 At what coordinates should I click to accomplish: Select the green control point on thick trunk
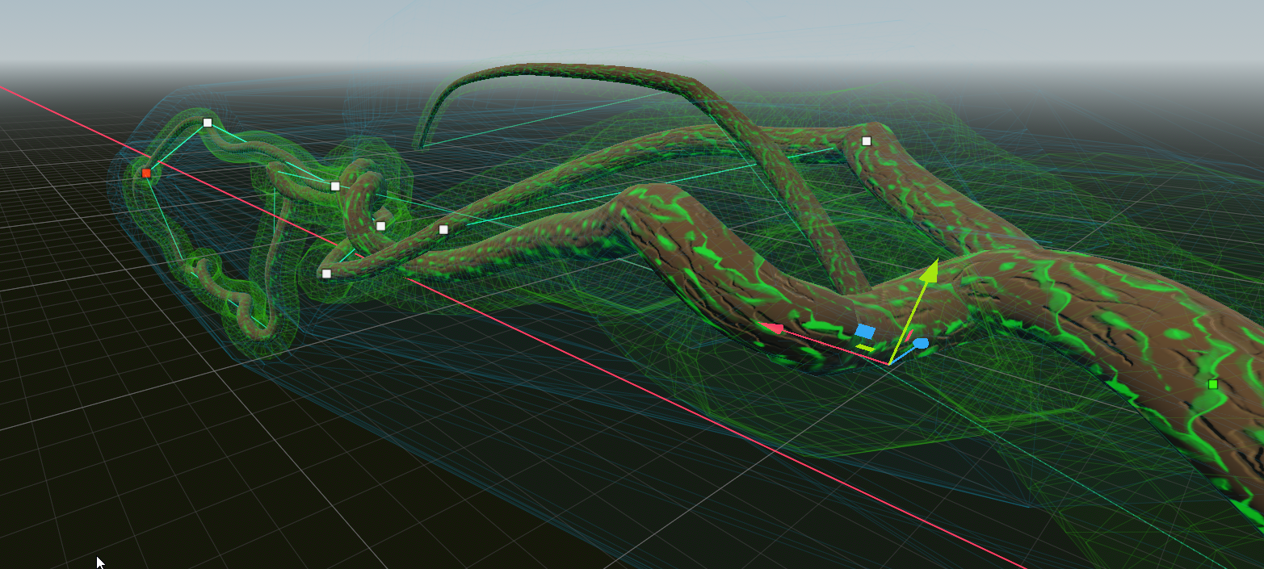point(1212,384)
